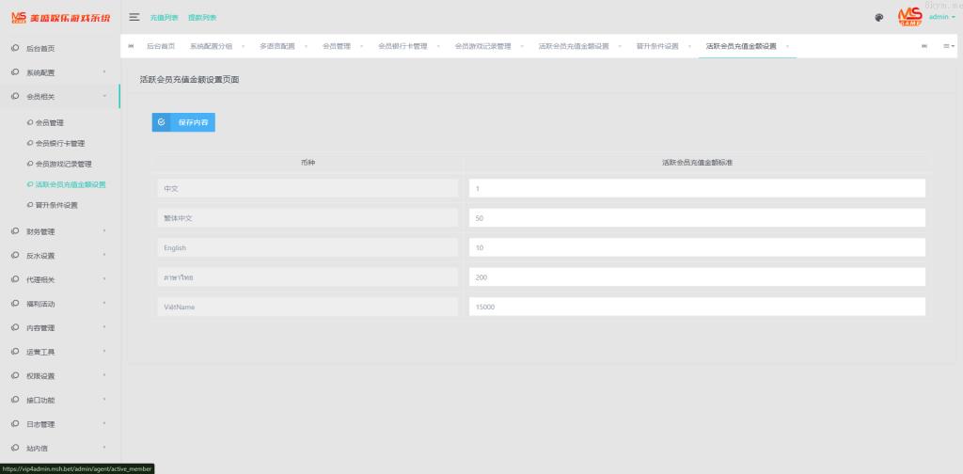This screenshot has height=474, width=963.
Task: Open the tab operations dropdown menu
Action: [x=949, y=46]
